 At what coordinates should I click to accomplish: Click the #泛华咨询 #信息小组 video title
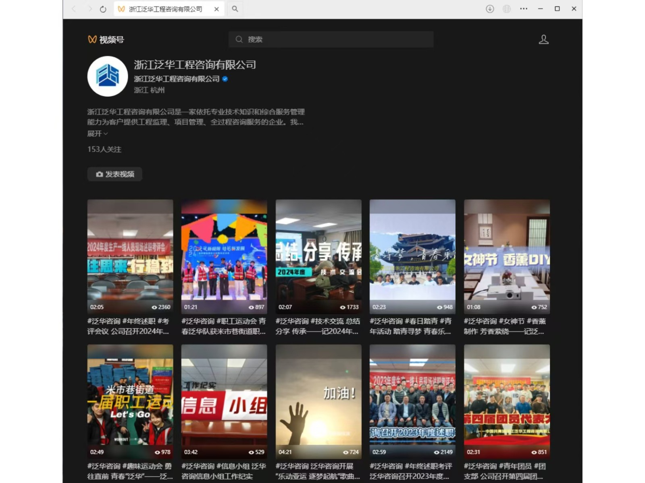224,471
